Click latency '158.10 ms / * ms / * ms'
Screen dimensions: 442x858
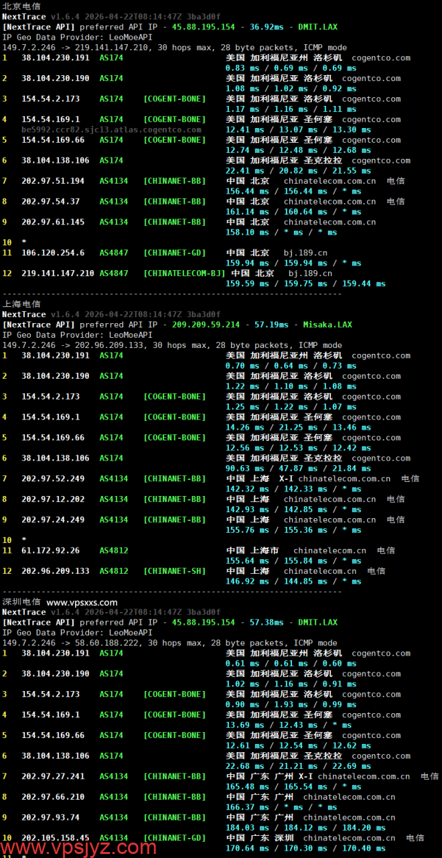[281, 233]
